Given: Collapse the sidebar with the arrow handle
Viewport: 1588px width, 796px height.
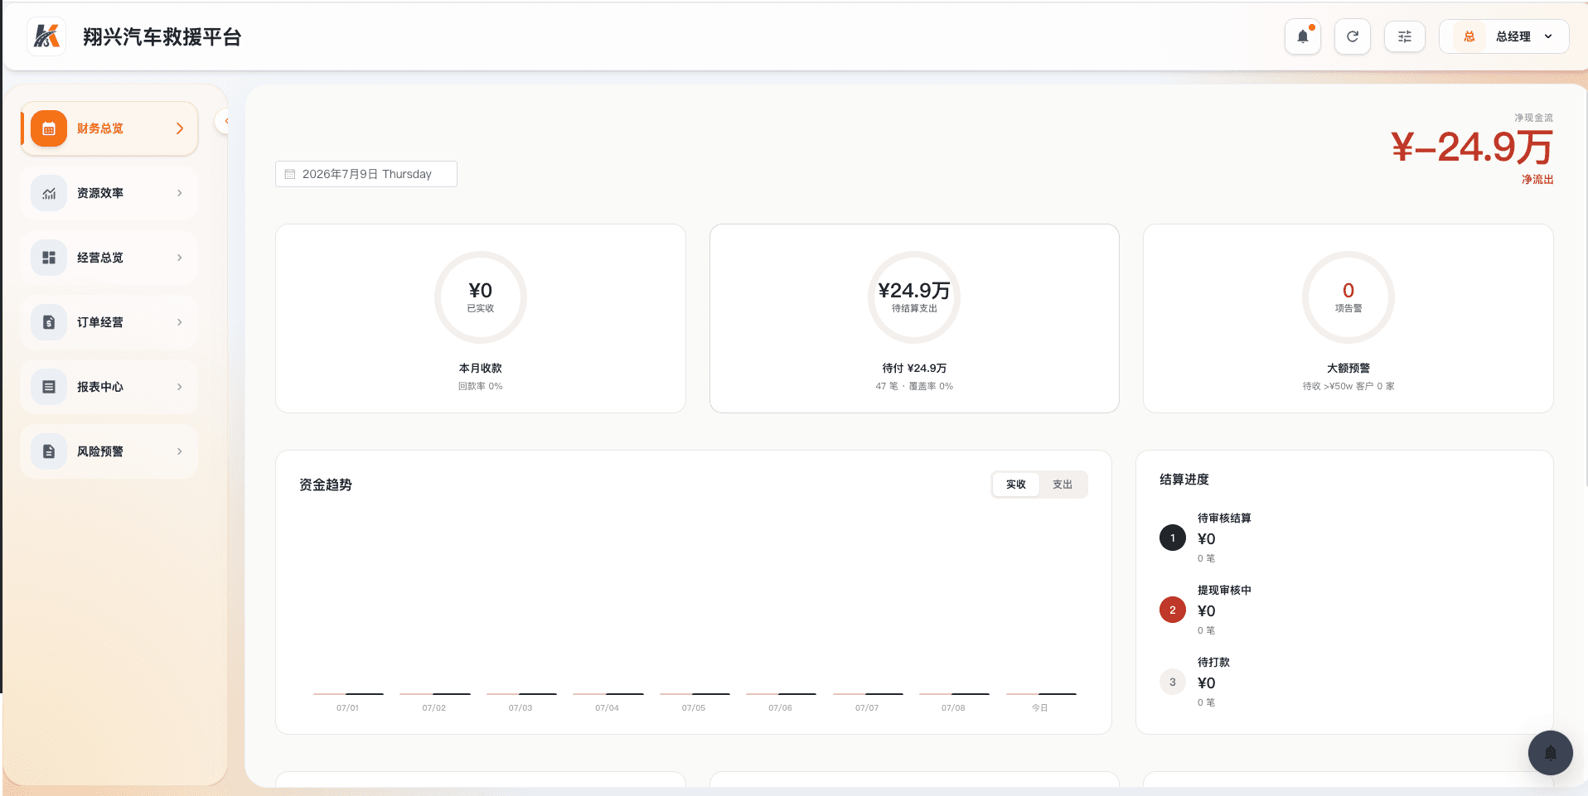Looking at the screenshot, I should pyautogui.click(x=224, y=121).
